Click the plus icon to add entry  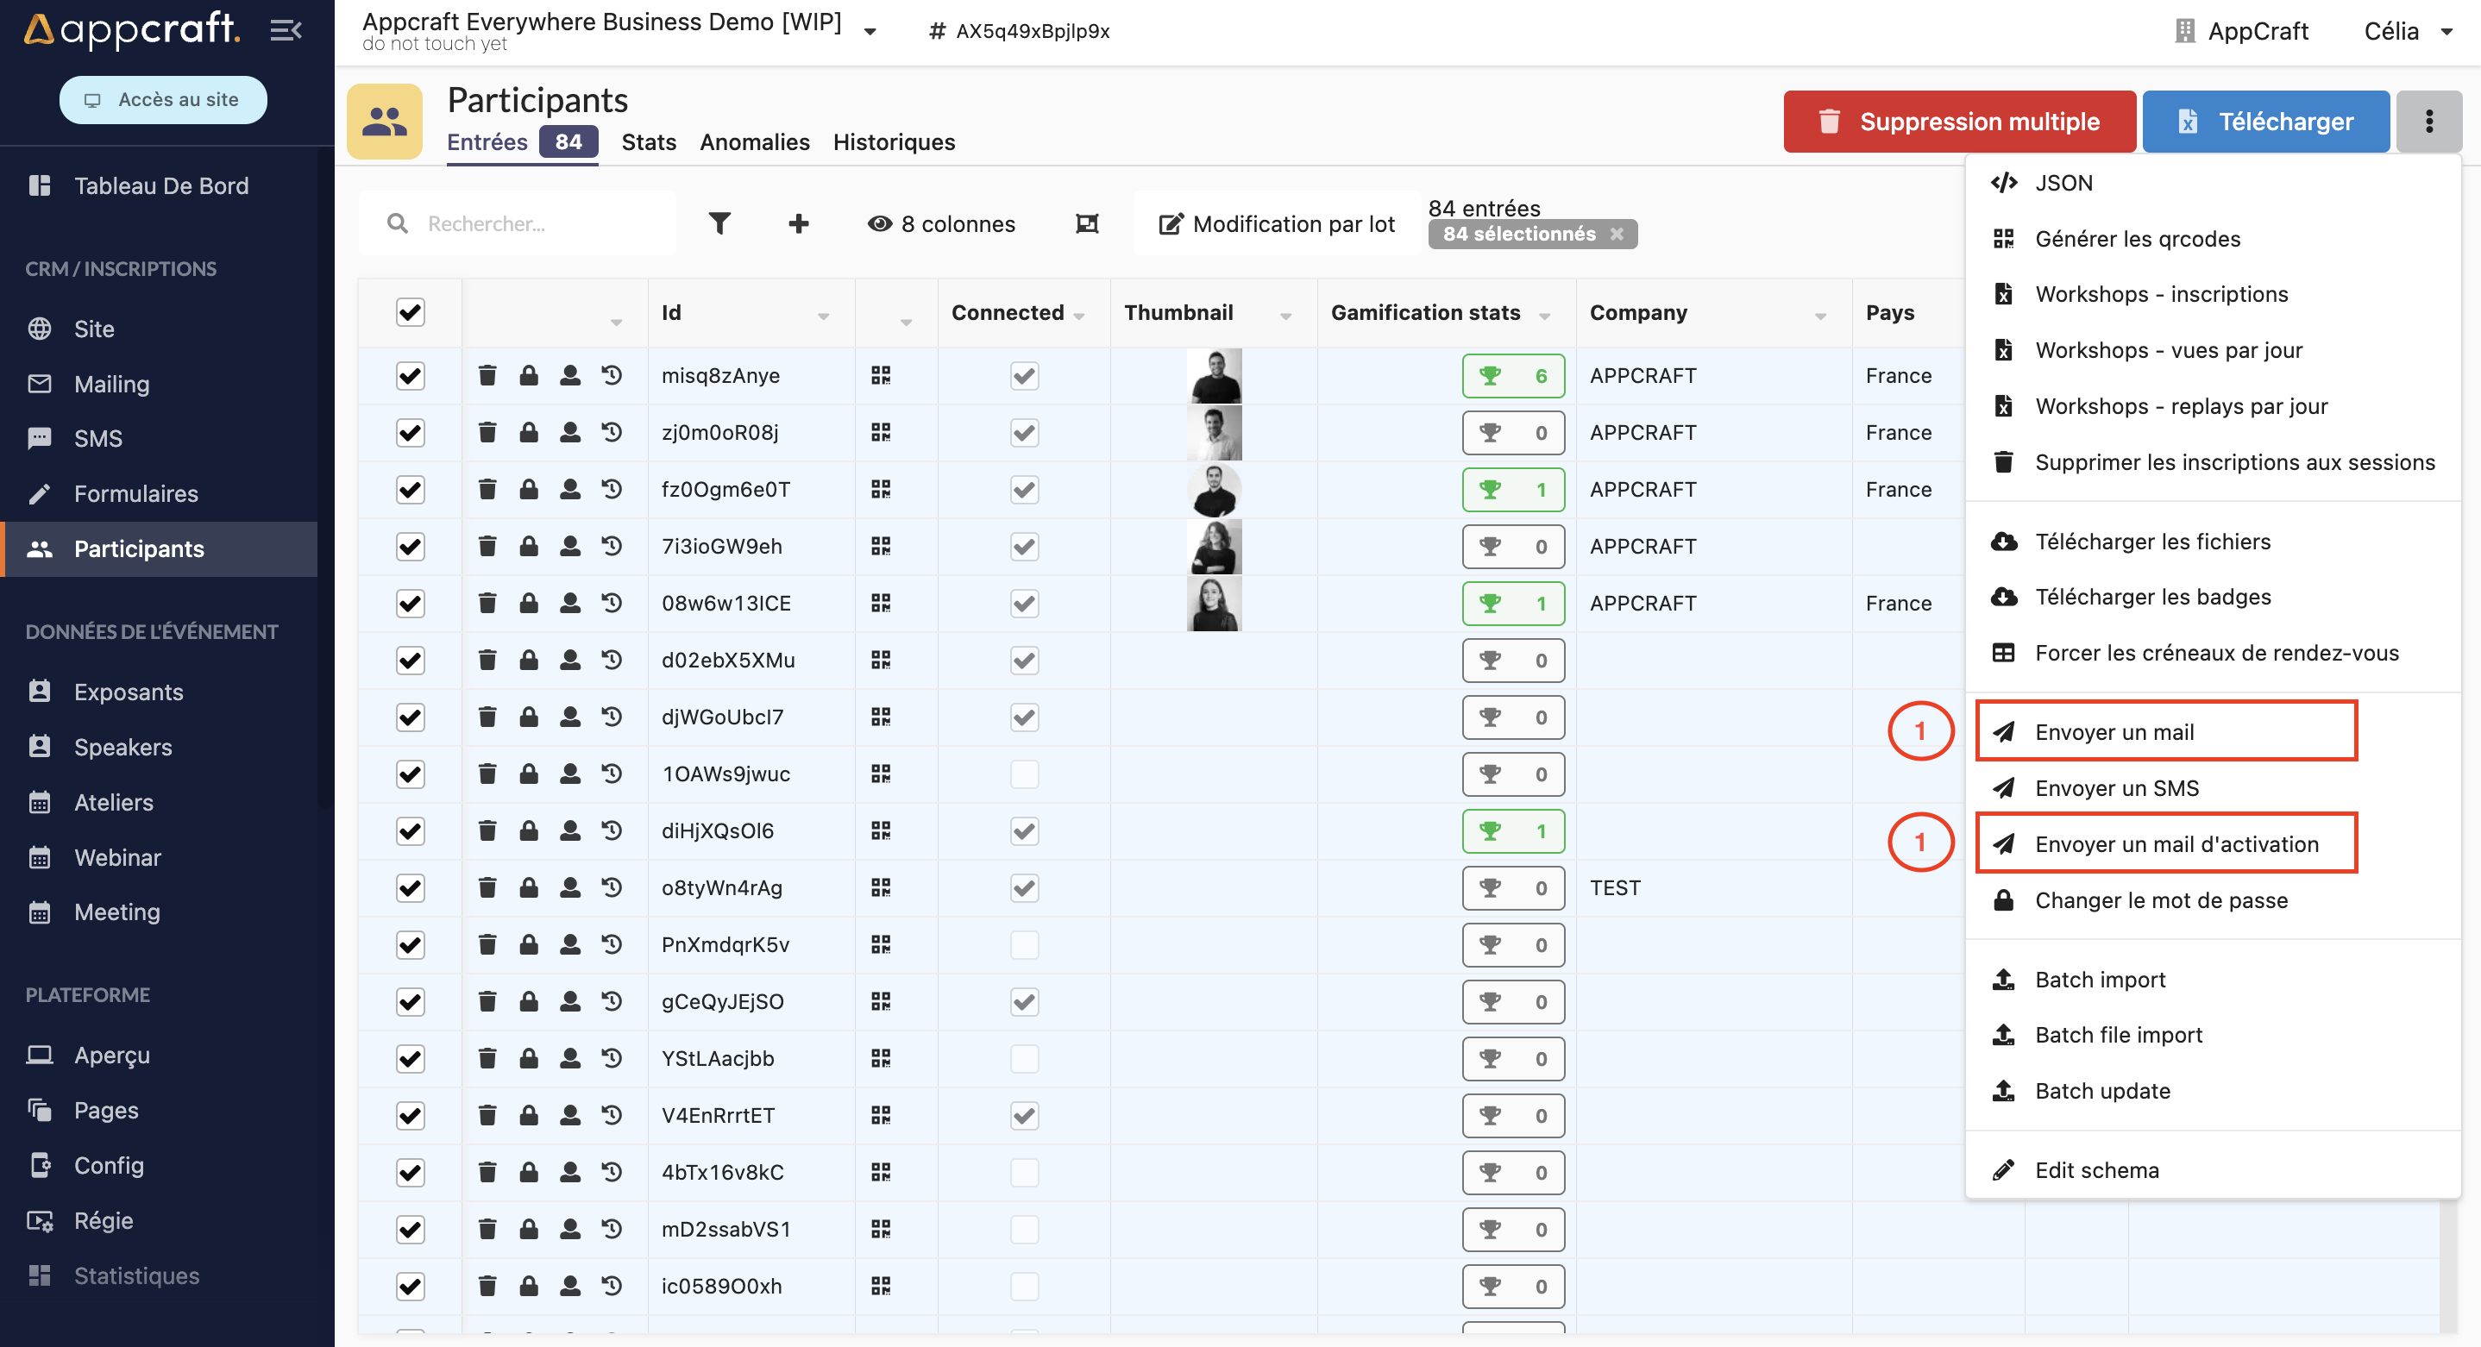[799, 223]
